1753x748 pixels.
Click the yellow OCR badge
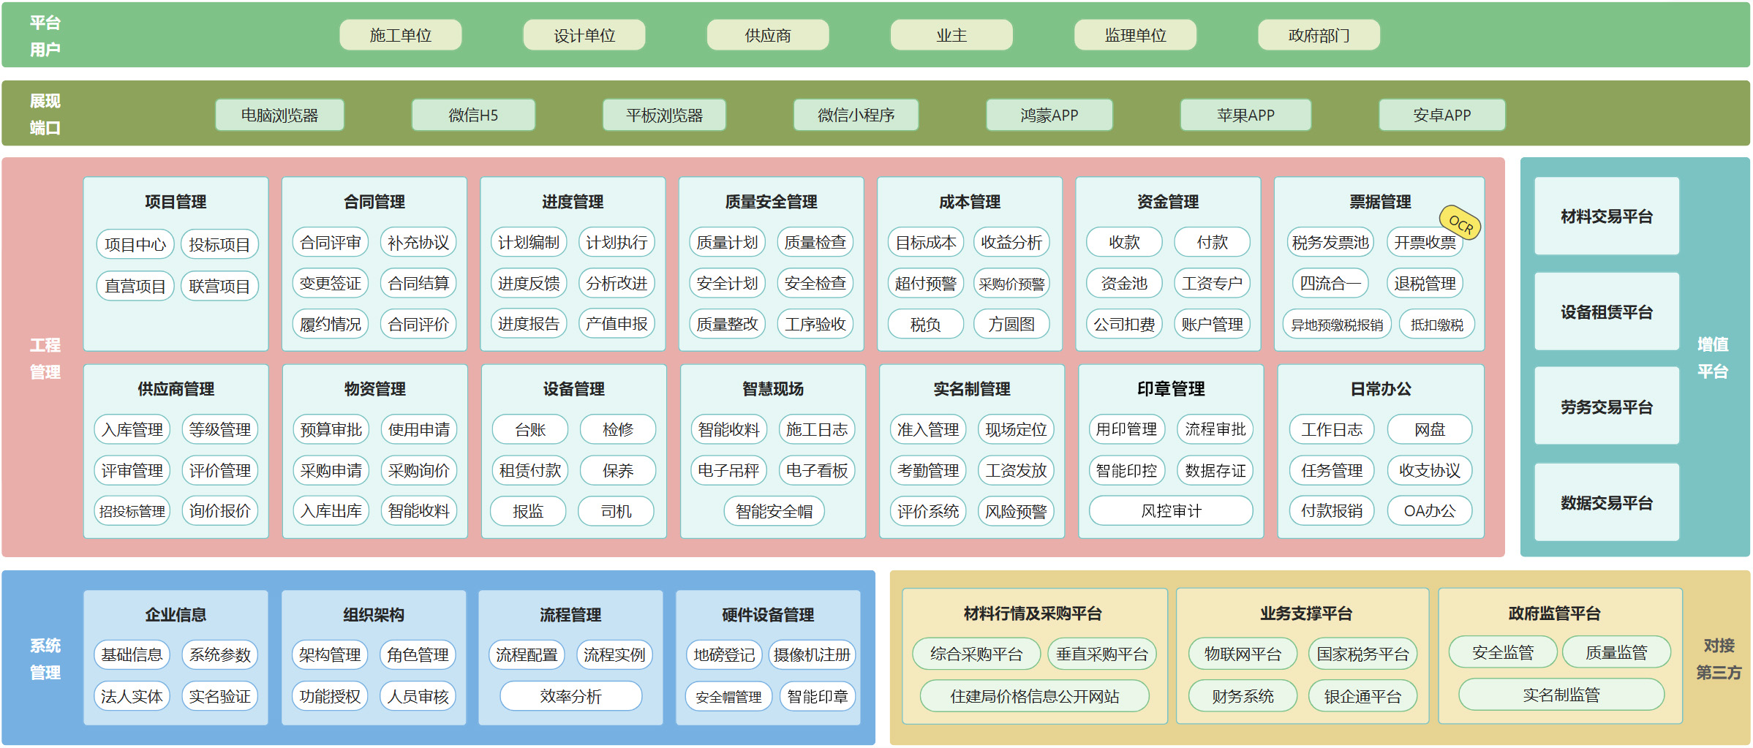(1460, 223)
